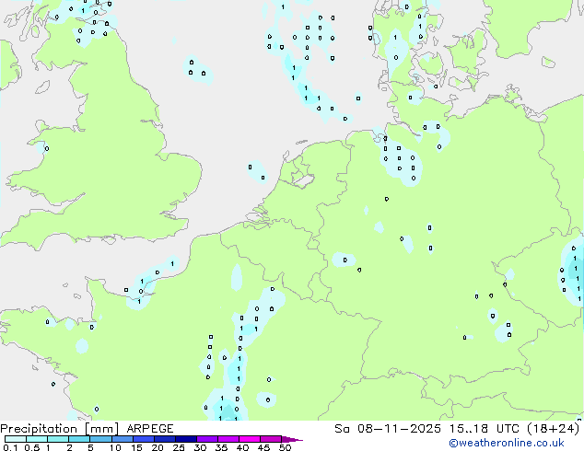Click the '25' legend scale label
This screenshot has width=584, height=451.
coord(179,447)
